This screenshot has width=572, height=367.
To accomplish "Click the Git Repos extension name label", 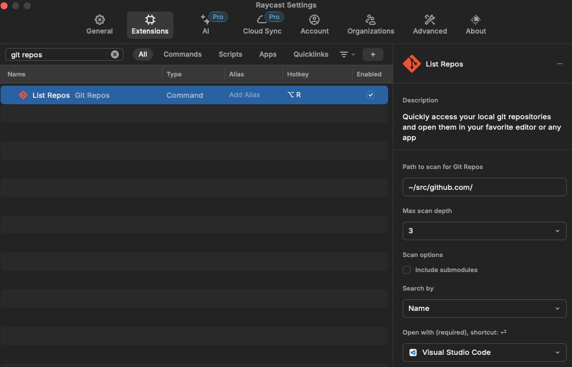I will pos(92,95).
